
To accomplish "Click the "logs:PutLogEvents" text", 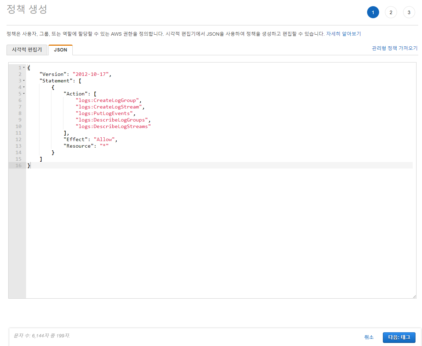I will [x=104, y=113].
